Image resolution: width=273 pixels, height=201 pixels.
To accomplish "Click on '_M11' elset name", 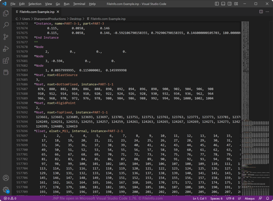I will click(x=64, y=131).
